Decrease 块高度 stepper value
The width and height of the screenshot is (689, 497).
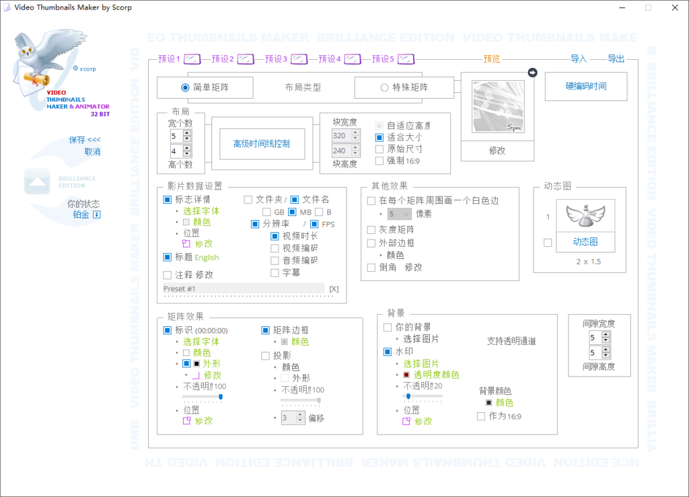(356, 153)
